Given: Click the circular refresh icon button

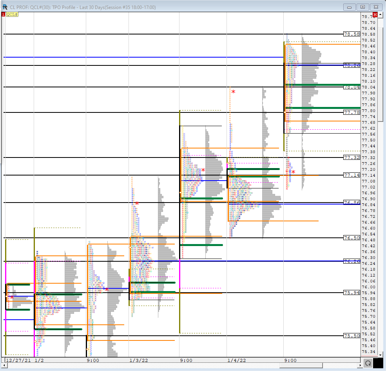Looking at the screenshot, I should (x=368, y=363).
